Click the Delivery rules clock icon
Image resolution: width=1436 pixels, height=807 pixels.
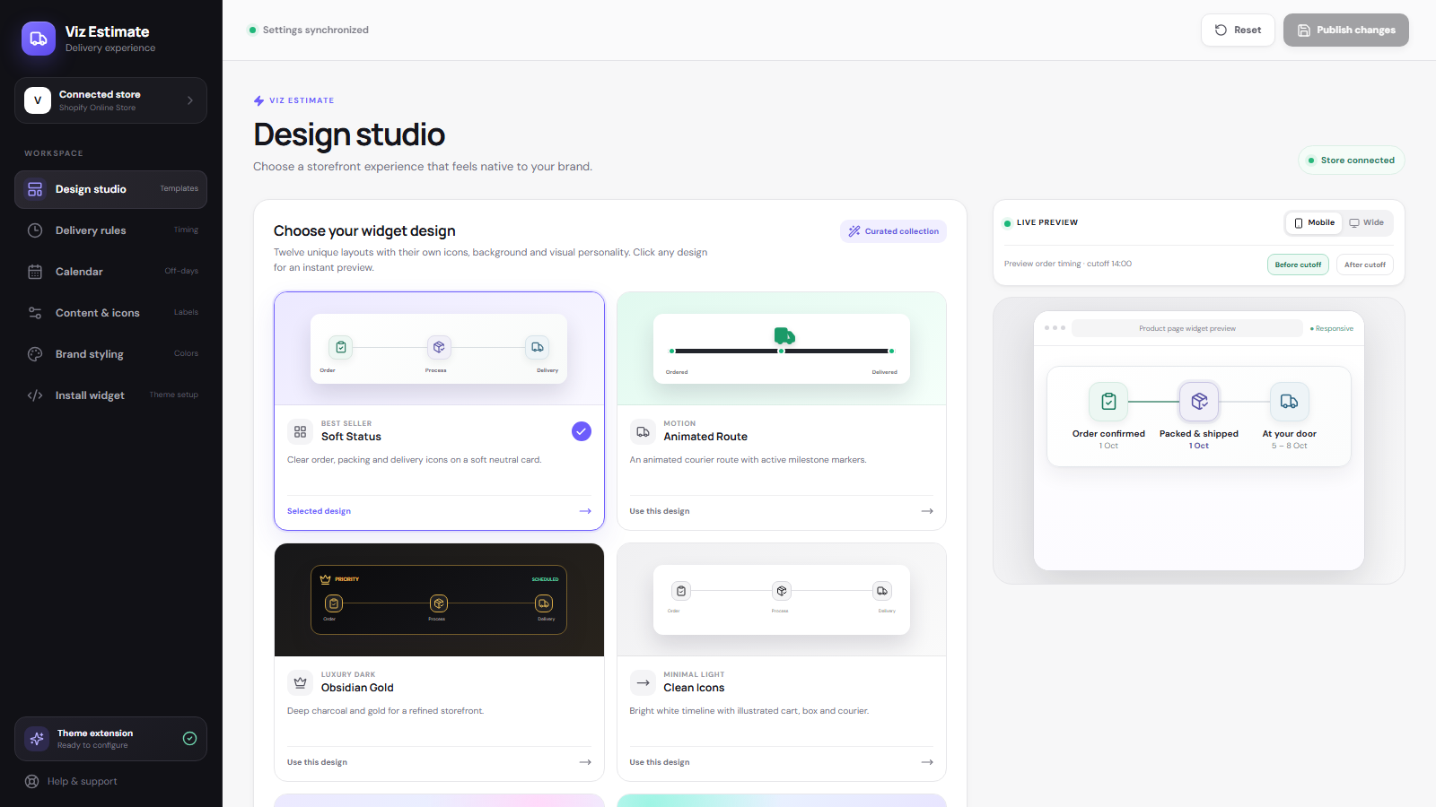click(35, 230)
